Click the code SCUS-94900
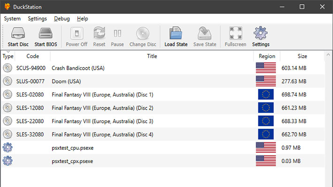333x187 pixels. [31, 68]
